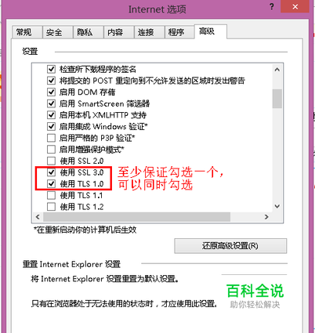315x333 pixels.
Task: Uncheck the 使用 TLS 1.0 checkbox
Action: (51, 184)
